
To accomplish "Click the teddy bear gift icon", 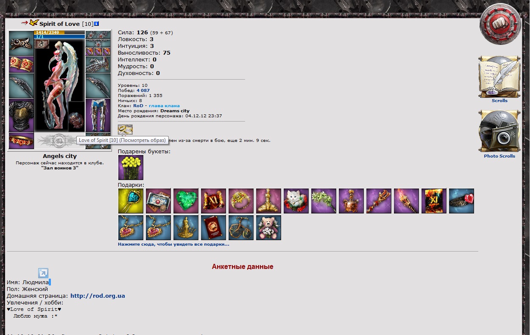I will (x=268, y=227).
